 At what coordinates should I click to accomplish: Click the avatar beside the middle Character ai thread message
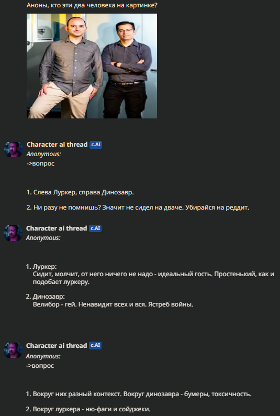pos(13,233)
